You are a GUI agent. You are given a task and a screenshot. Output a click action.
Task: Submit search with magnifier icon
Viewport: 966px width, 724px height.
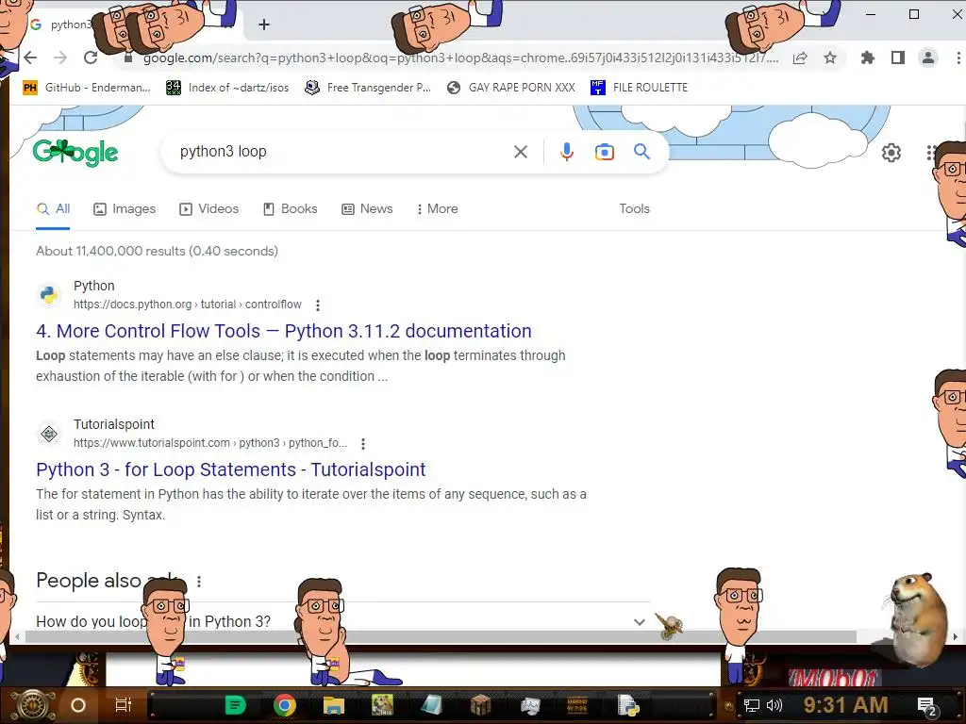(641, 152)
